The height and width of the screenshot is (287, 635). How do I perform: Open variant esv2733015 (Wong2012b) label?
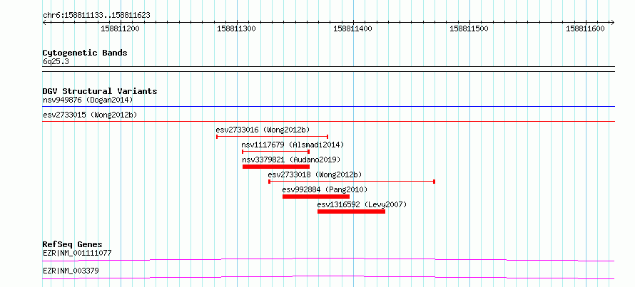(90, 115)
